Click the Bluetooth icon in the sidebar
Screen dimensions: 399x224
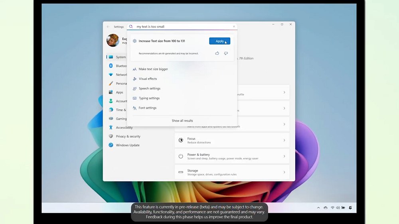pyautogui.click(x=111, y=66)
